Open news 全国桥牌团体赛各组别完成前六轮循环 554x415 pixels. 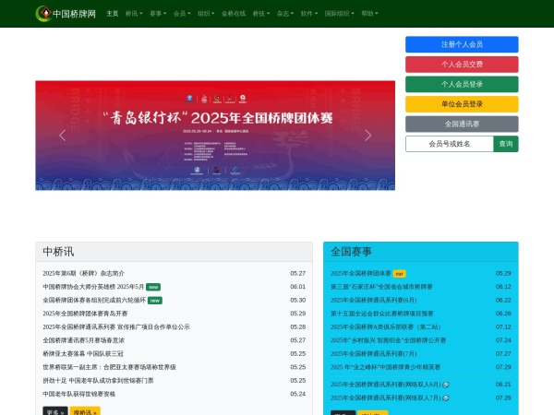click(94, 301)
